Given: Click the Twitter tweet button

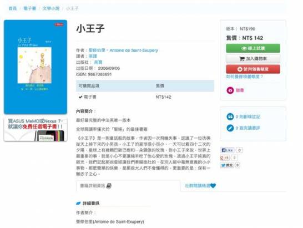Looking at the screenshot, I should [x=227, y=165].
